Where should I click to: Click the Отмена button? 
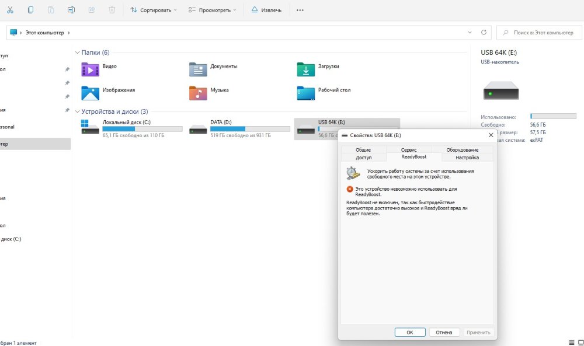coord(444,332)
